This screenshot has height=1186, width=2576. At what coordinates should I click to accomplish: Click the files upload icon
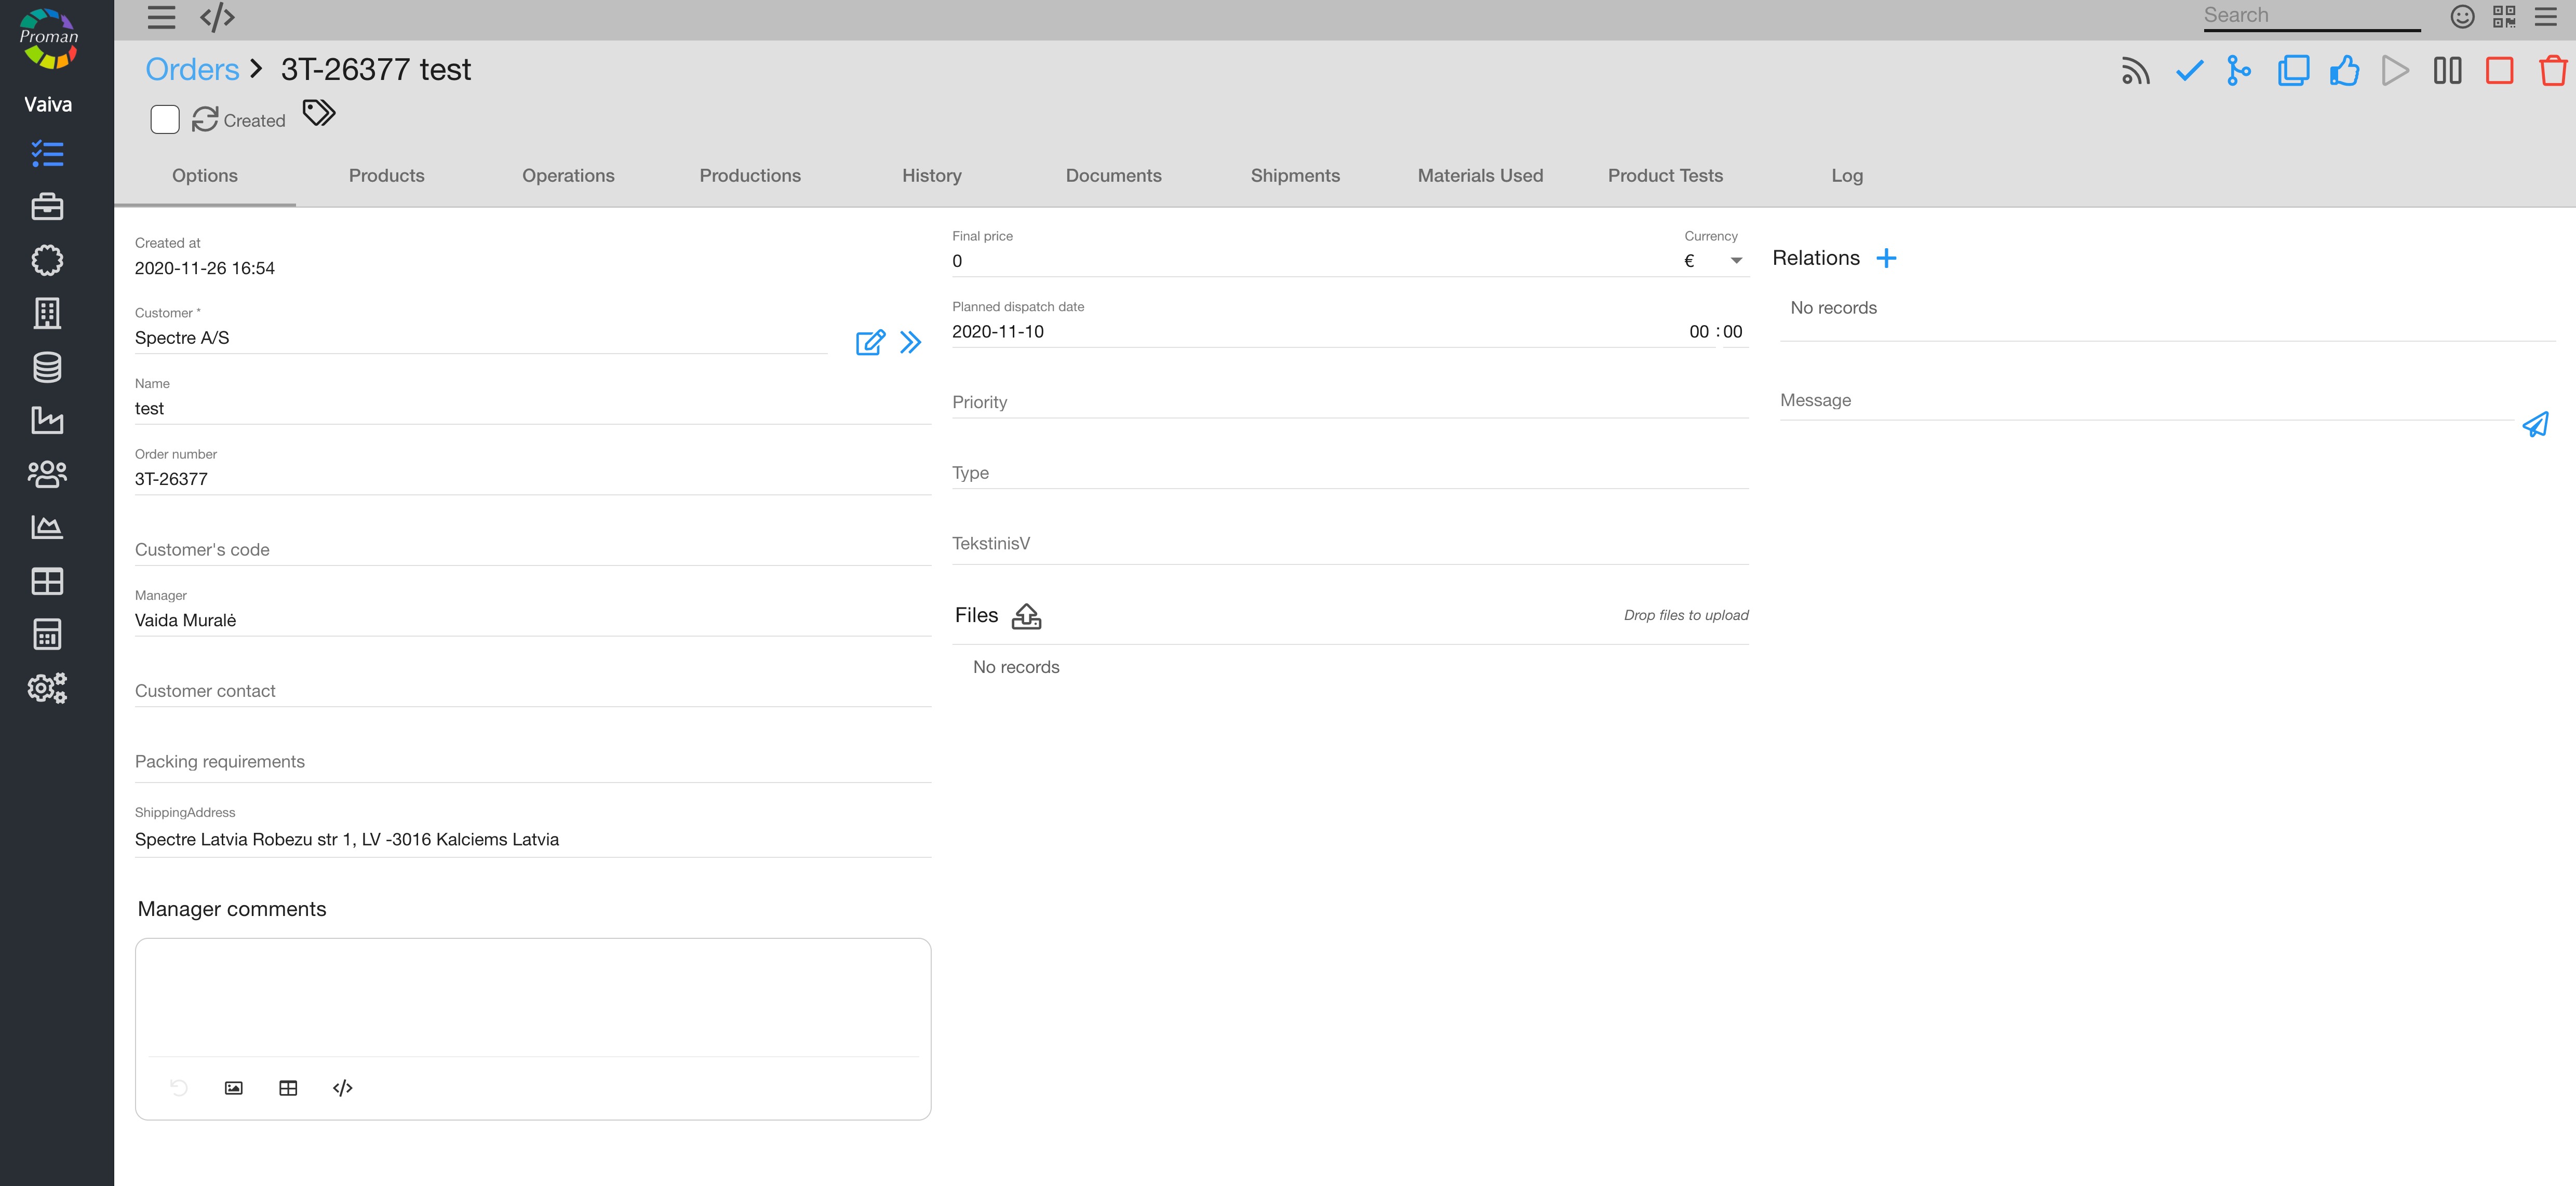(x=1026, y=616)
